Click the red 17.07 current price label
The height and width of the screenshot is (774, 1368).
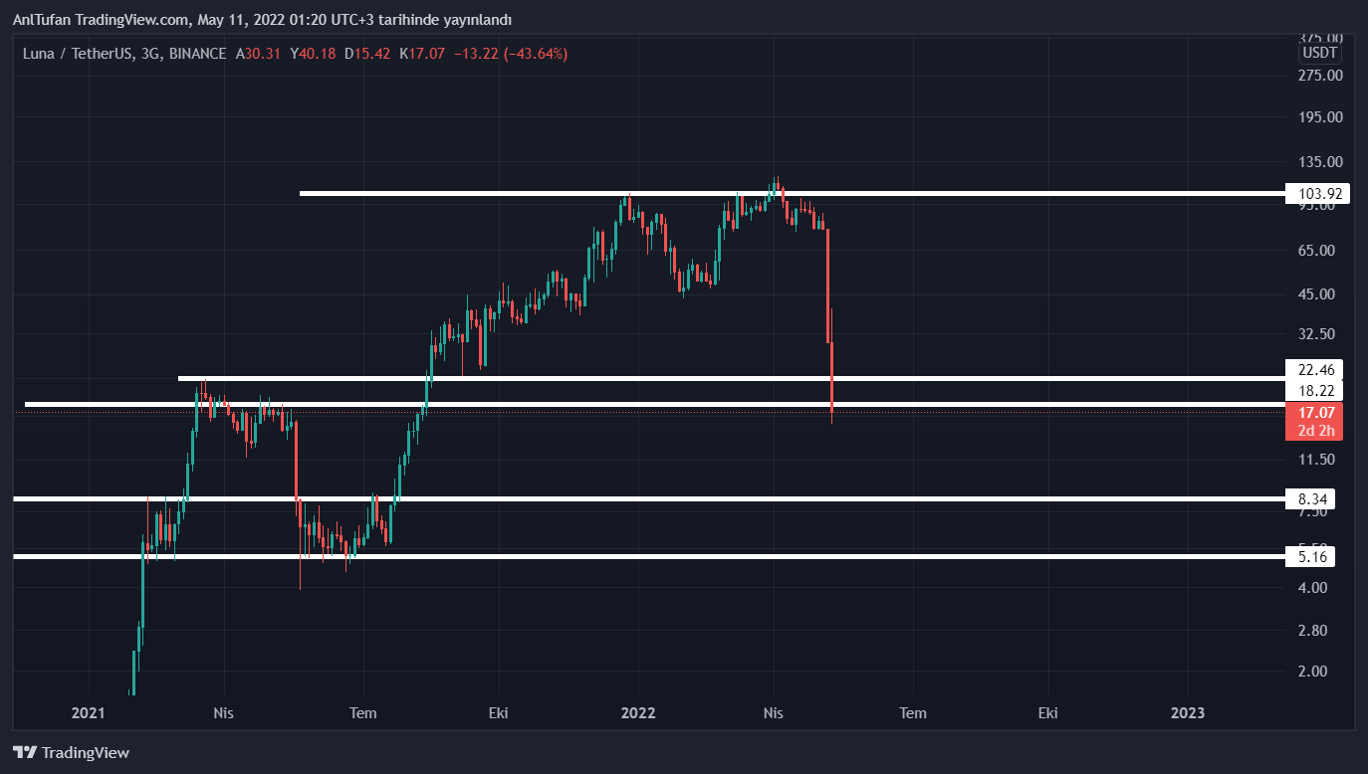[1314, 412]
